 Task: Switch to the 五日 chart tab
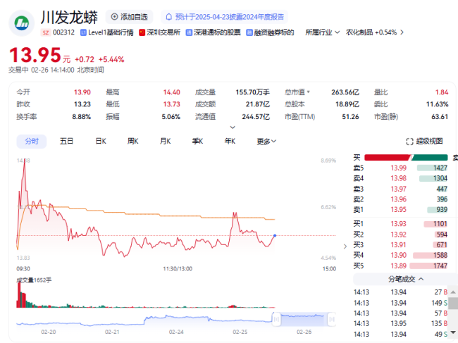coord(66,142)
